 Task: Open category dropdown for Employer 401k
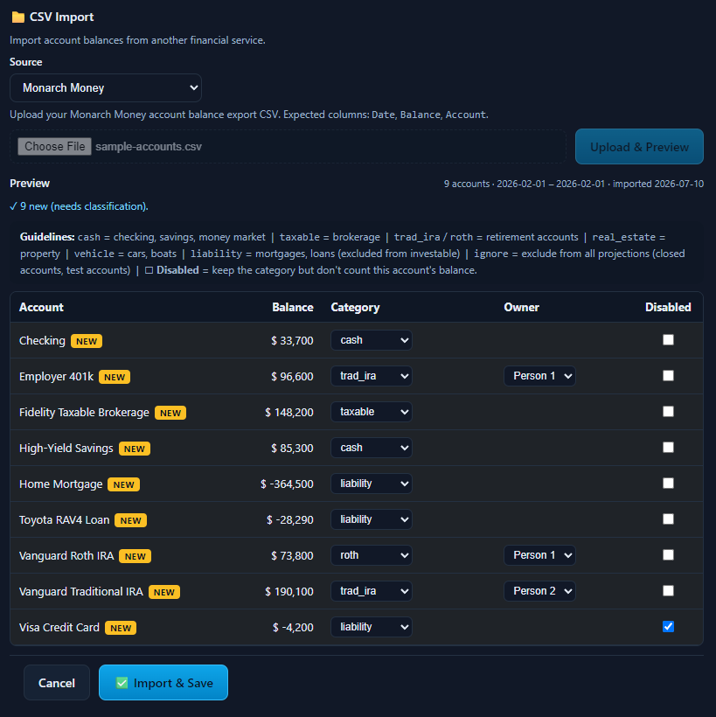click(372, 376)
